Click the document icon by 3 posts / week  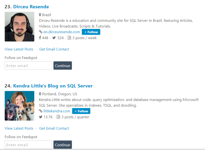tap(69, 38)
